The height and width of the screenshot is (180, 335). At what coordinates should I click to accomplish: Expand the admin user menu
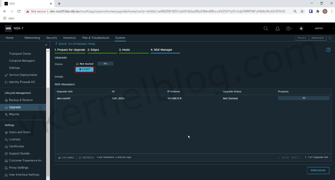pos(319,28)
